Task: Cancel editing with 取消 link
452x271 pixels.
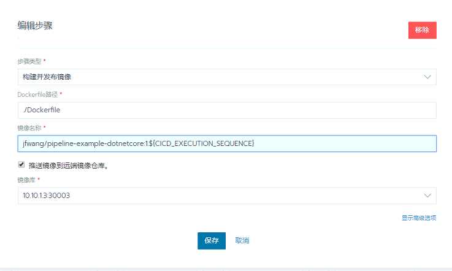Action: pyautogui.click(x=242, y=240)
